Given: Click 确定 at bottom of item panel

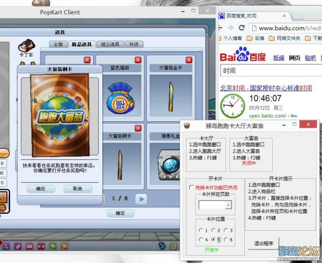Looking at the screenshot, I should (121, 213).
